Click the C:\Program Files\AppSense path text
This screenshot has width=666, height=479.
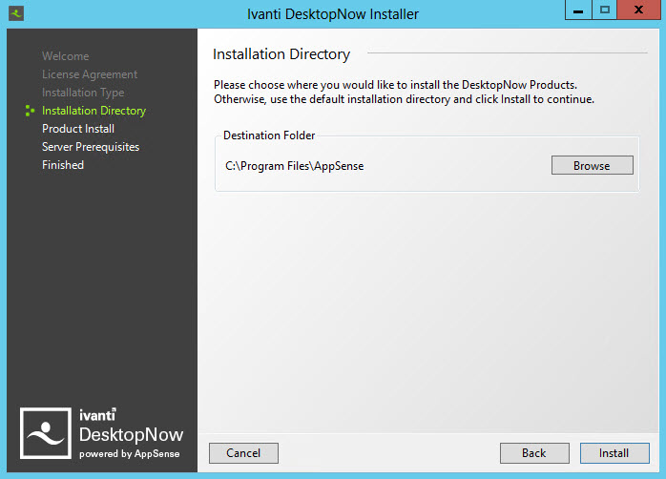click(294, 166)
